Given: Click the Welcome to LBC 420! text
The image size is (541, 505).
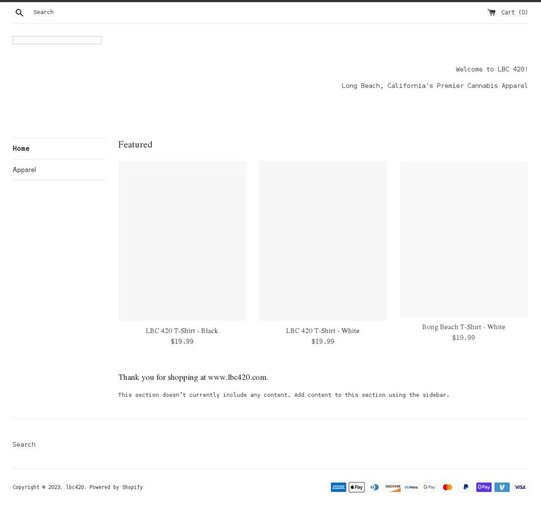Looking at the screenshot, I should 491,69.
